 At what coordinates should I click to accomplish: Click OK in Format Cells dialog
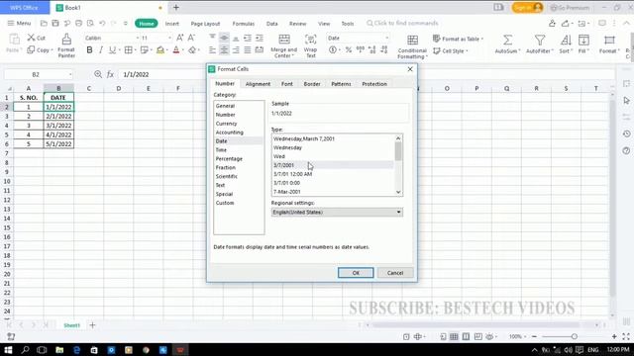click(x=356, y=273)
